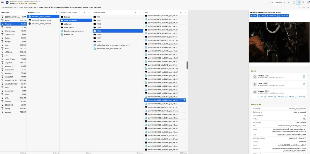
Task: Download icon on highlighted art002e024086 row
Action: click(181, 100)
